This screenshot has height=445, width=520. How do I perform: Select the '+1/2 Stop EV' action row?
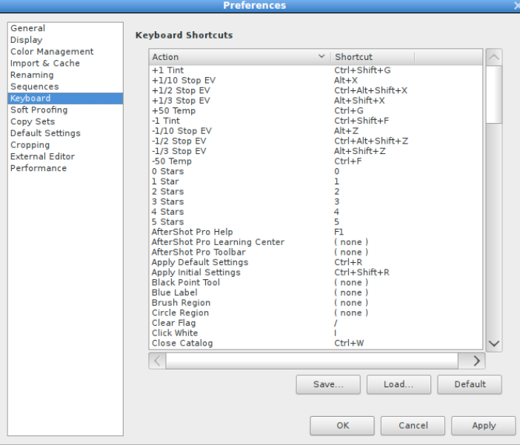[316, 90]
